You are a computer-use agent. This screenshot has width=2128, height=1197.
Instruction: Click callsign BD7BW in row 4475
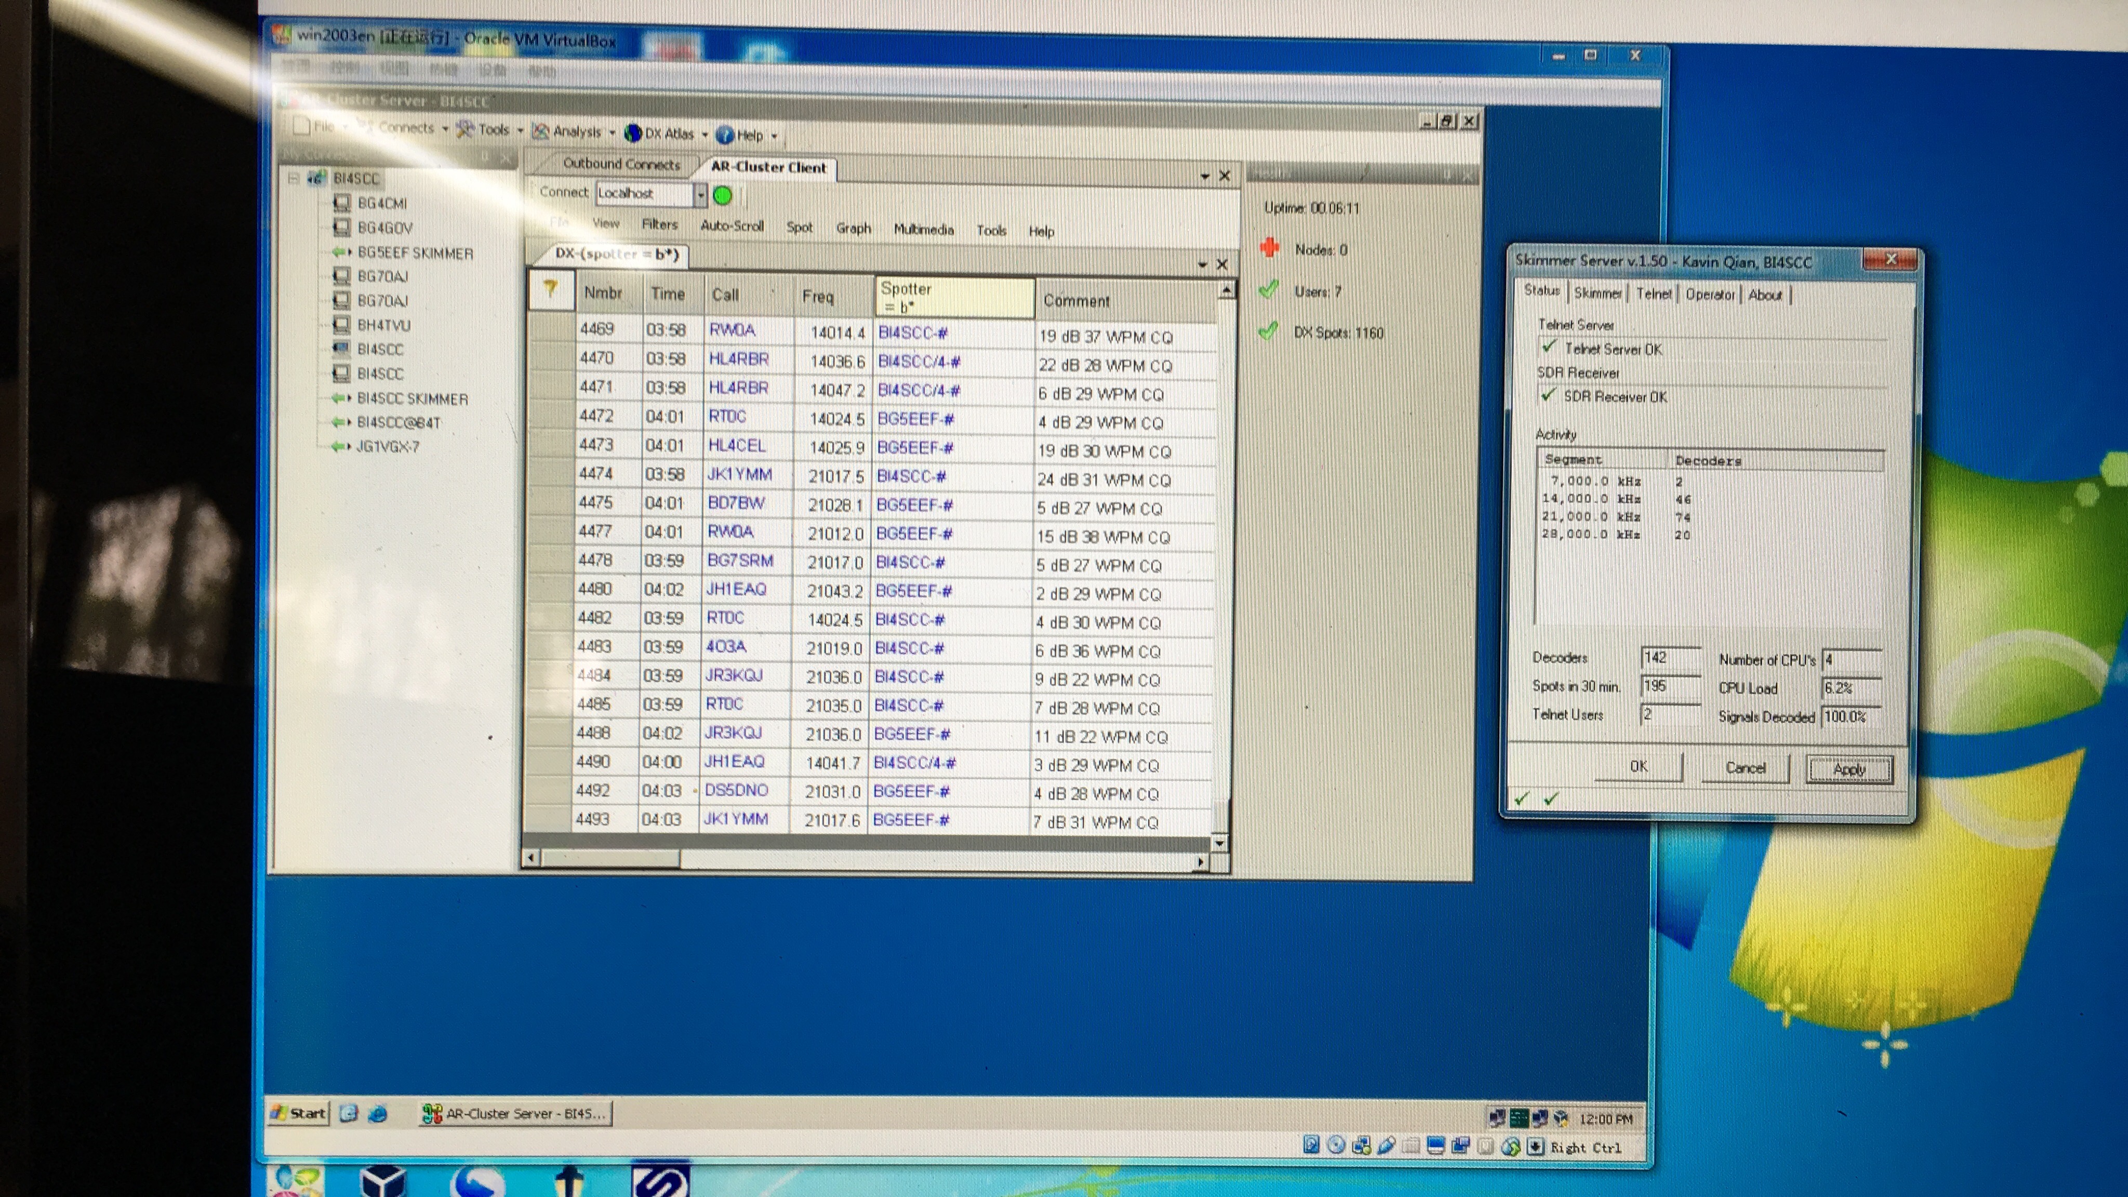(736, 503)
